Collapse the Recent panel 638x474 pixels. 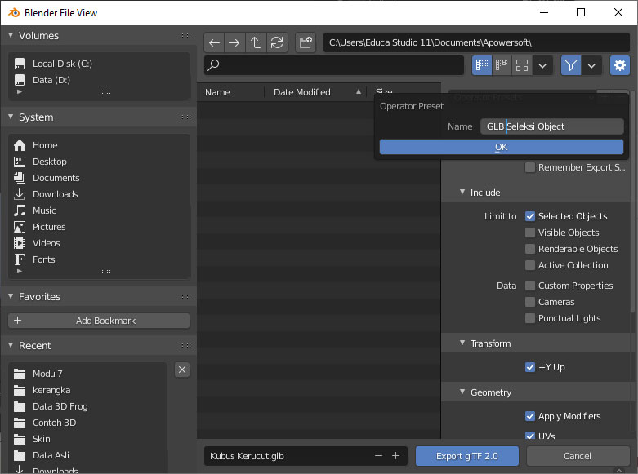pyautogui.click(x=11, y=346)
